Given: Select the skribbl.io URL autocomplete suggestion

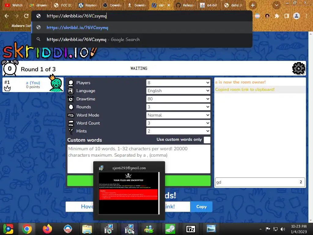Looking at the screenshot, I should (x=142, y=28).
